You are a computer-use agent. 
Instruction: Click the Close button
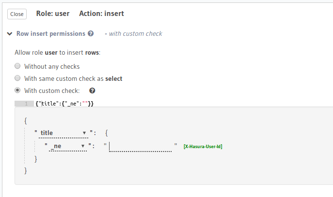click(x=17, y=14)
